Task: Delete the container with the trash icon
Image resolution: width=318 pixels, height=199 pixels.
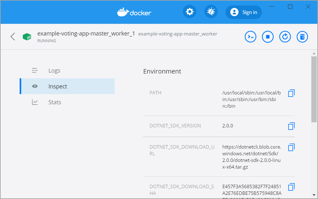Action: [x=302, y=37]
